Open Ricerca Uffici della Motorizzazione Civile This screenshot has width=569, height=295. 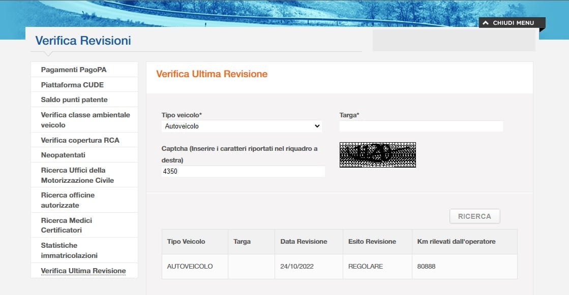point(84,175)
